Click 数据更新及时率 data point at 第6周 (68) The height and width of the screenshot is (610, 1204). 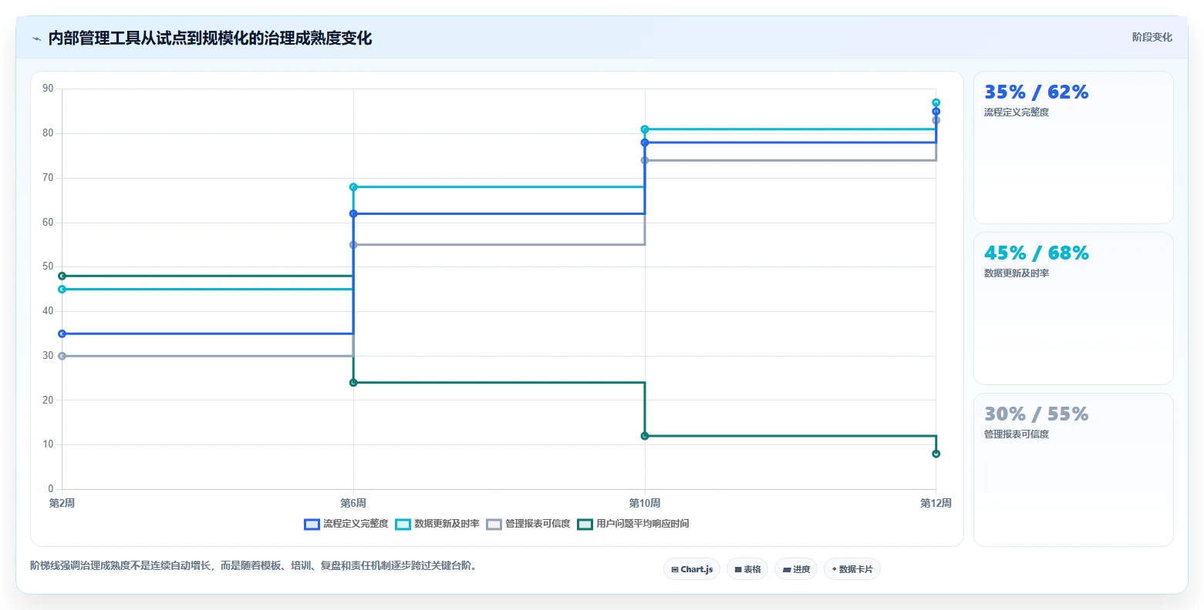tap(353, 187)
